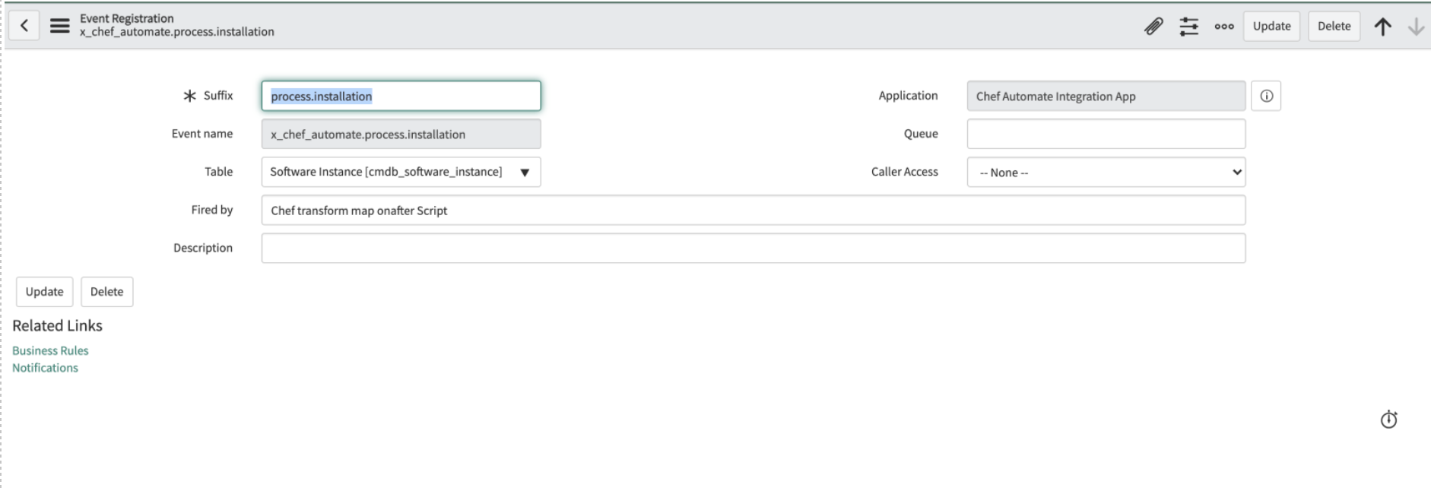Image resolution: width=1431 pixels, height=491 pixels.
Task: Open the Notifications related link
Action: click(x=45, y=368)
